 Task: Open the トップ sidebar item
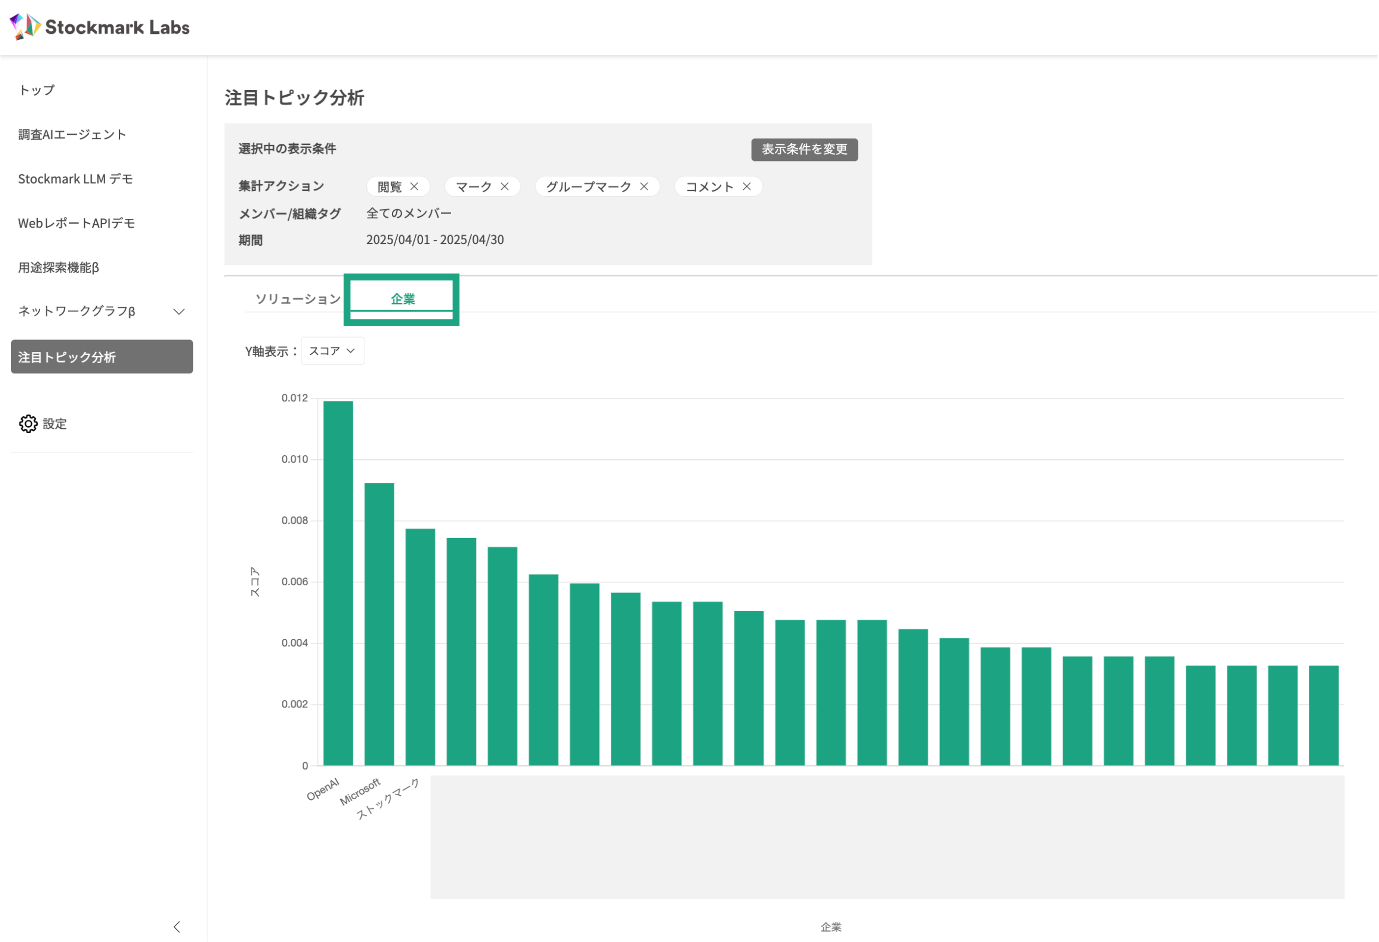[37, 90]
